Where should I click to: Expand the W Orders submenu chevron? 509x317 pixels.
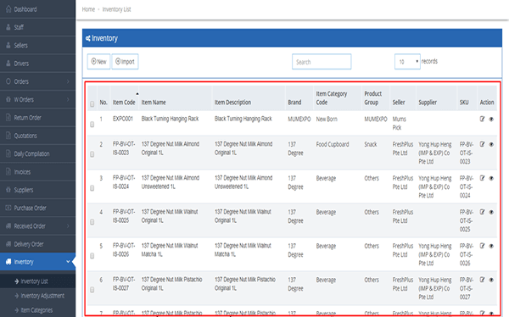click(68, 100)
